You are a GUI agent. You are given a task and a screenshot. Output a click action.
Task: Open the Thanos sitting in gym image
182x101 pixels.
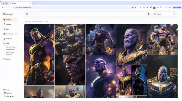(x=70, y=40)
